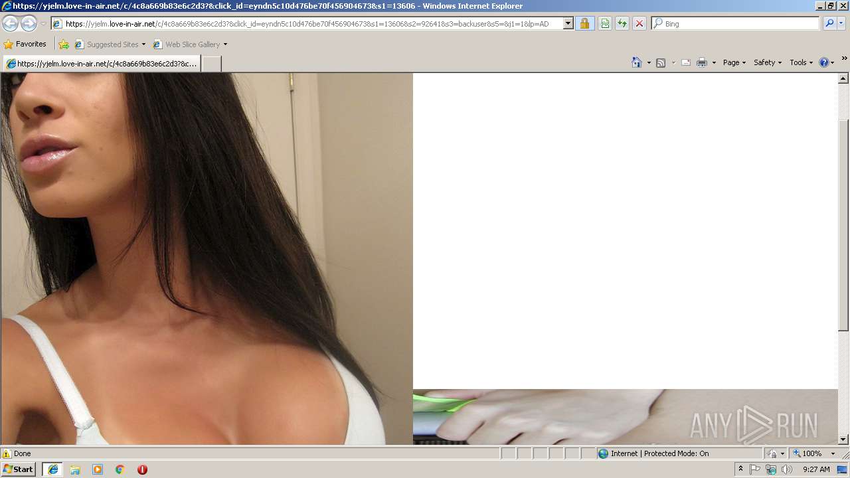
Task: Open the Page menu
Action: [734, 62]
